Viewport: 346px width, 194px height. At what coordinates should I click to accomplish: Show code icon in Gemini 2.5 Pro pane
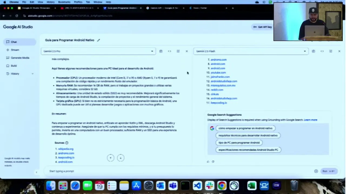[x=169, y=51]
